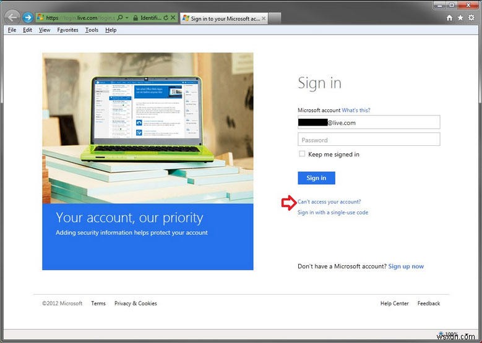This screenshot has height=343, width=482.
Task: Click the 'Sign up now' link
Action: (406, 266)
